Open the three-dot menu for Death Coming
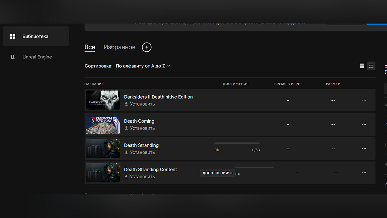 point(364,124)
